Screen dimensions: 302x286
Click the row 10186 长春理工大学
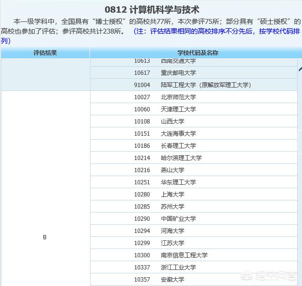pyautogui.click(x=194, y=145)
